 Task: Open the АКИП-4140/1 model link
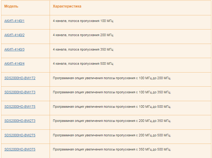point(14,21)
